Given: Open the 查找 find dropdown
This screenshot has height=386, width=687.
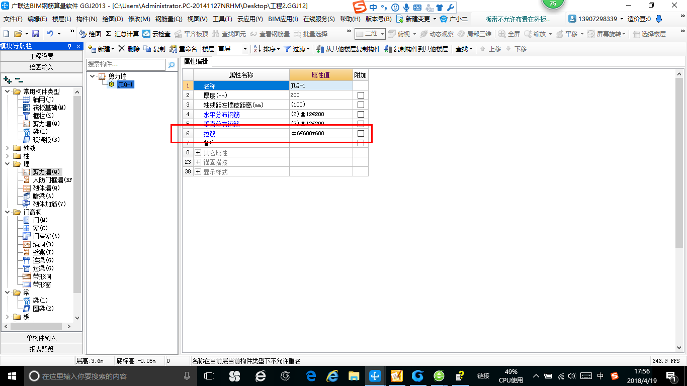Looking at the screenshot, I should (464, 49).
